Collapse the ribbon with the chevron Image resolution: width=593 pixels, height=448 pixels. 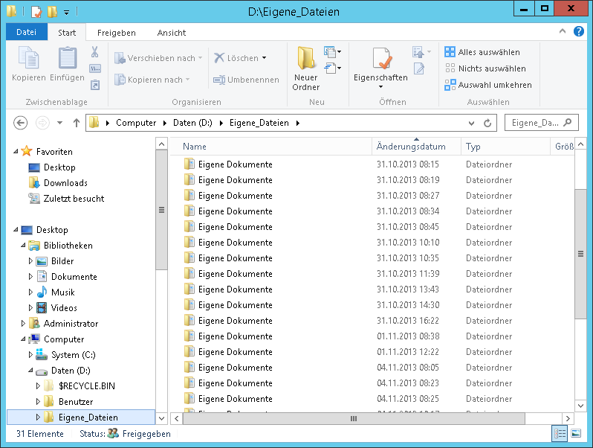click(562, 32)
